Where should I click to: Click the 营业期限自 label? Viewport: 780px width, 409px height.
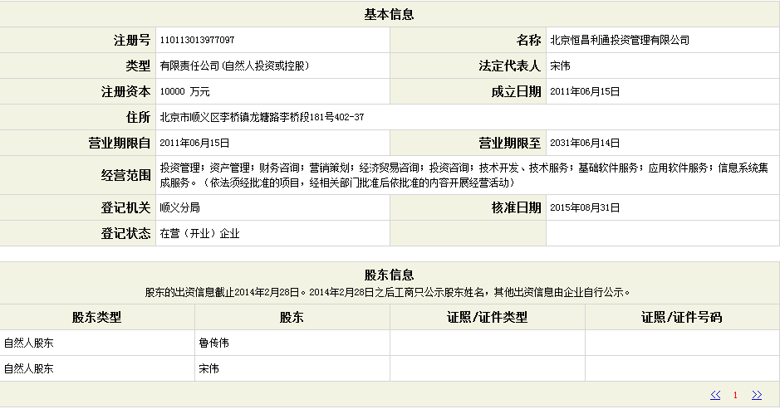(x=120, y=144)
